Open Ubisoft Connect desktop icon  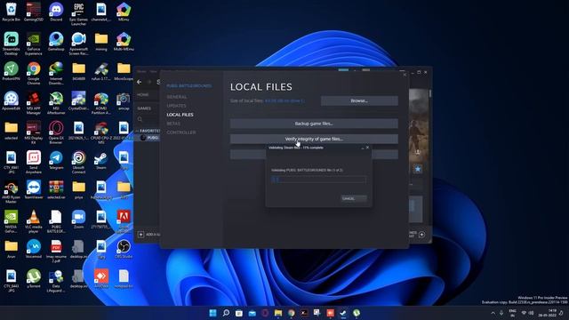tap(79, 162)
